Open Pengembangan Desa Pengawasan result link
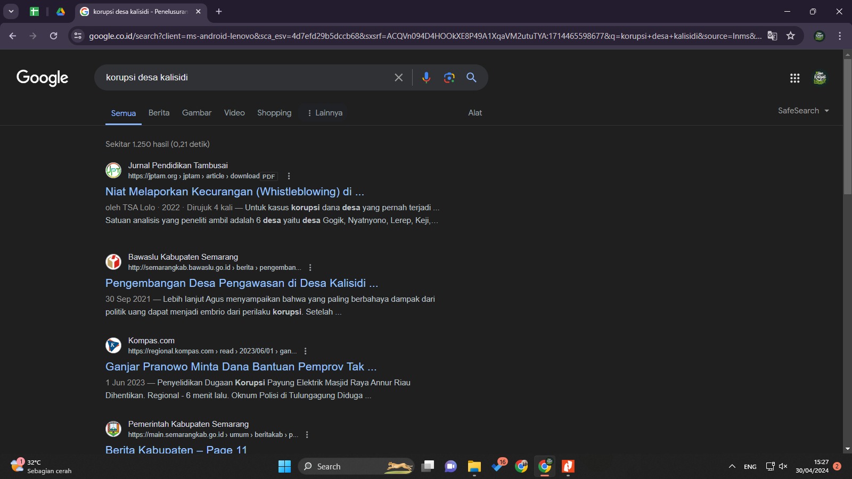The image size is (852, 479). pyautogui.click(x=242, y=283)
